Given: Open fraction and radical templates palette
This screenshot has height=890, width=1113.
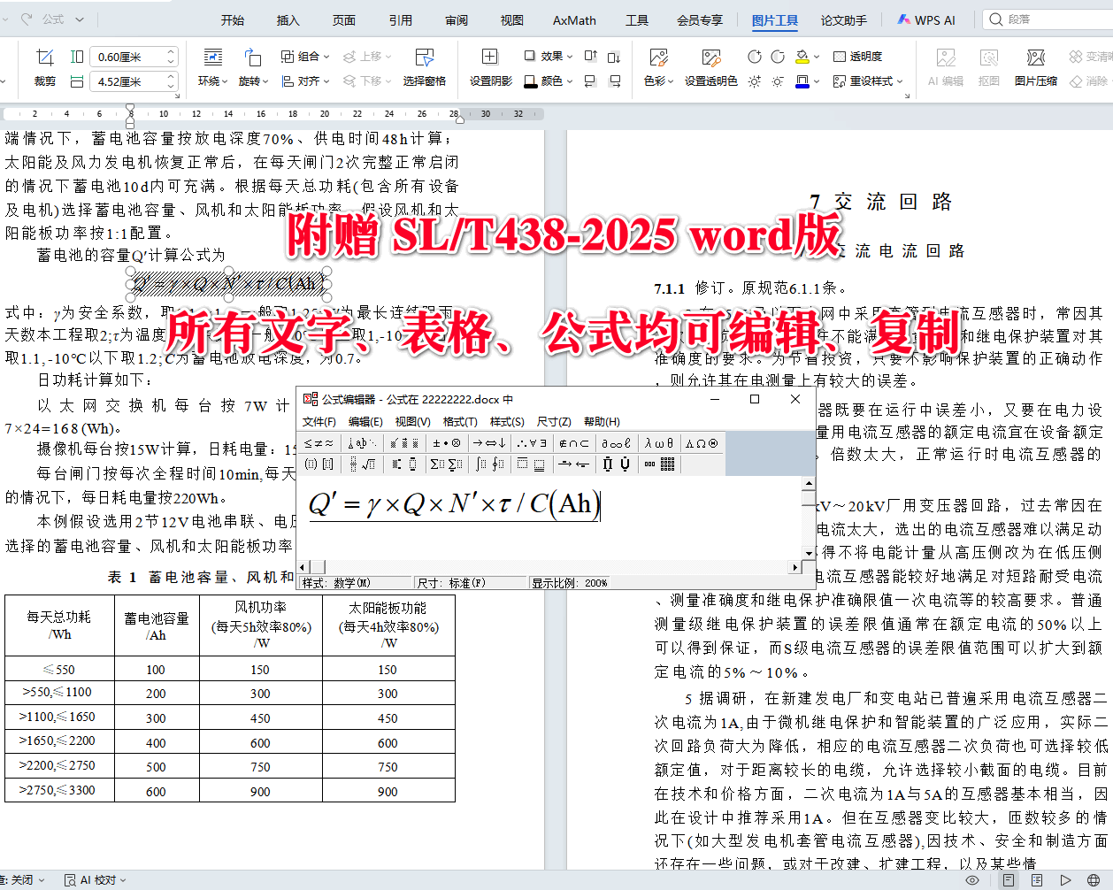Looking at the screenshot, I should pos(362,464).
